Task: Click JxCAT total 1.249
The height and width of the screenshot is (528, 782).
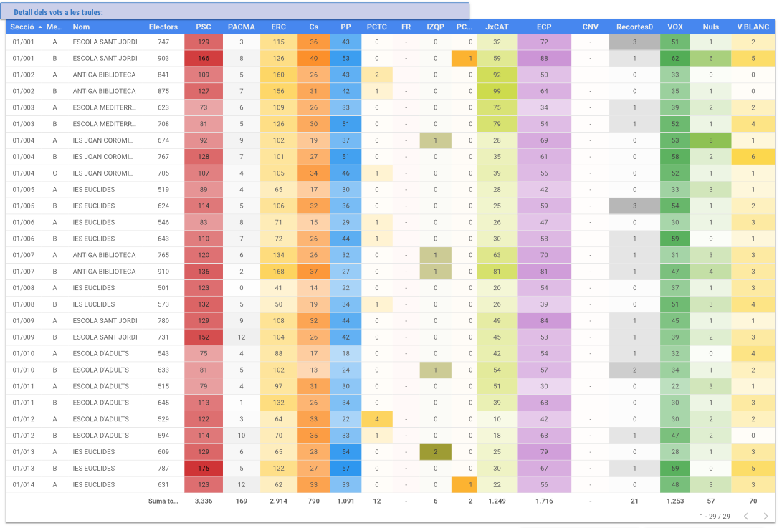Action: pyautogui.click(x=497, y=501)
